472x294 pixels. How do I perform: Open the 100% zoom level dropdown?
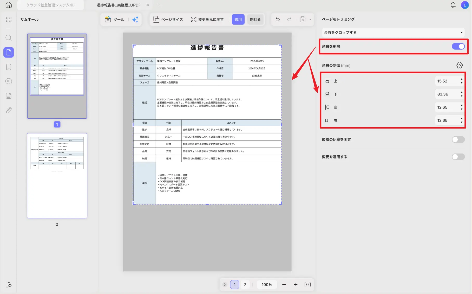pyautogui.click(x=267, y=285)
